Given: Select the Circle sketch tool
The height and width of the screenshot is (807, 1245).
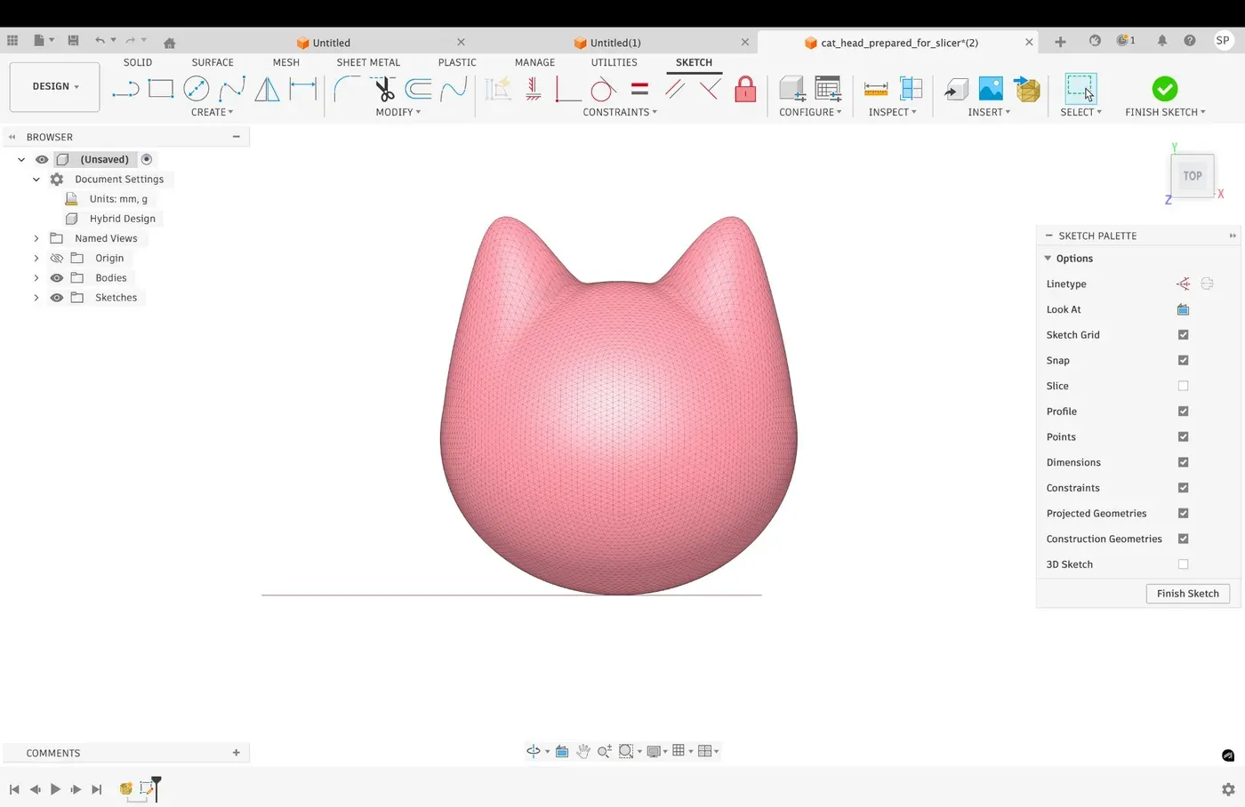Looking at the screenshot, I should tap(197, 89).
